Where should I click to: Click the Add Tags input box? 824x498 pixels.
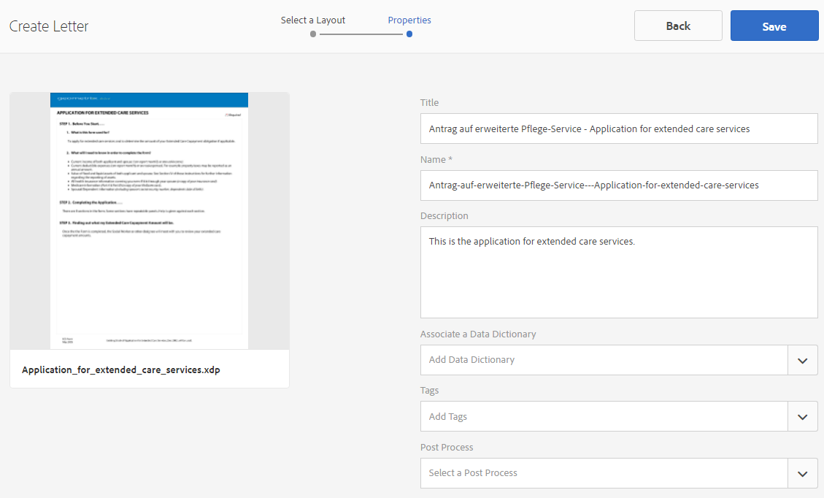604,417
